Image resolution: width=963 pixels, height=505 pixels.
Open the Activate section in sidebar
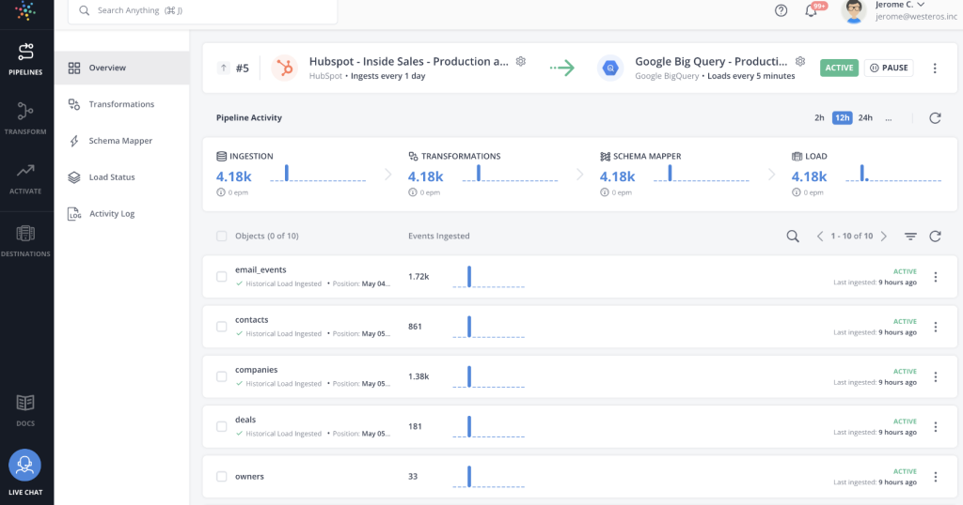(x=25, y=177)
